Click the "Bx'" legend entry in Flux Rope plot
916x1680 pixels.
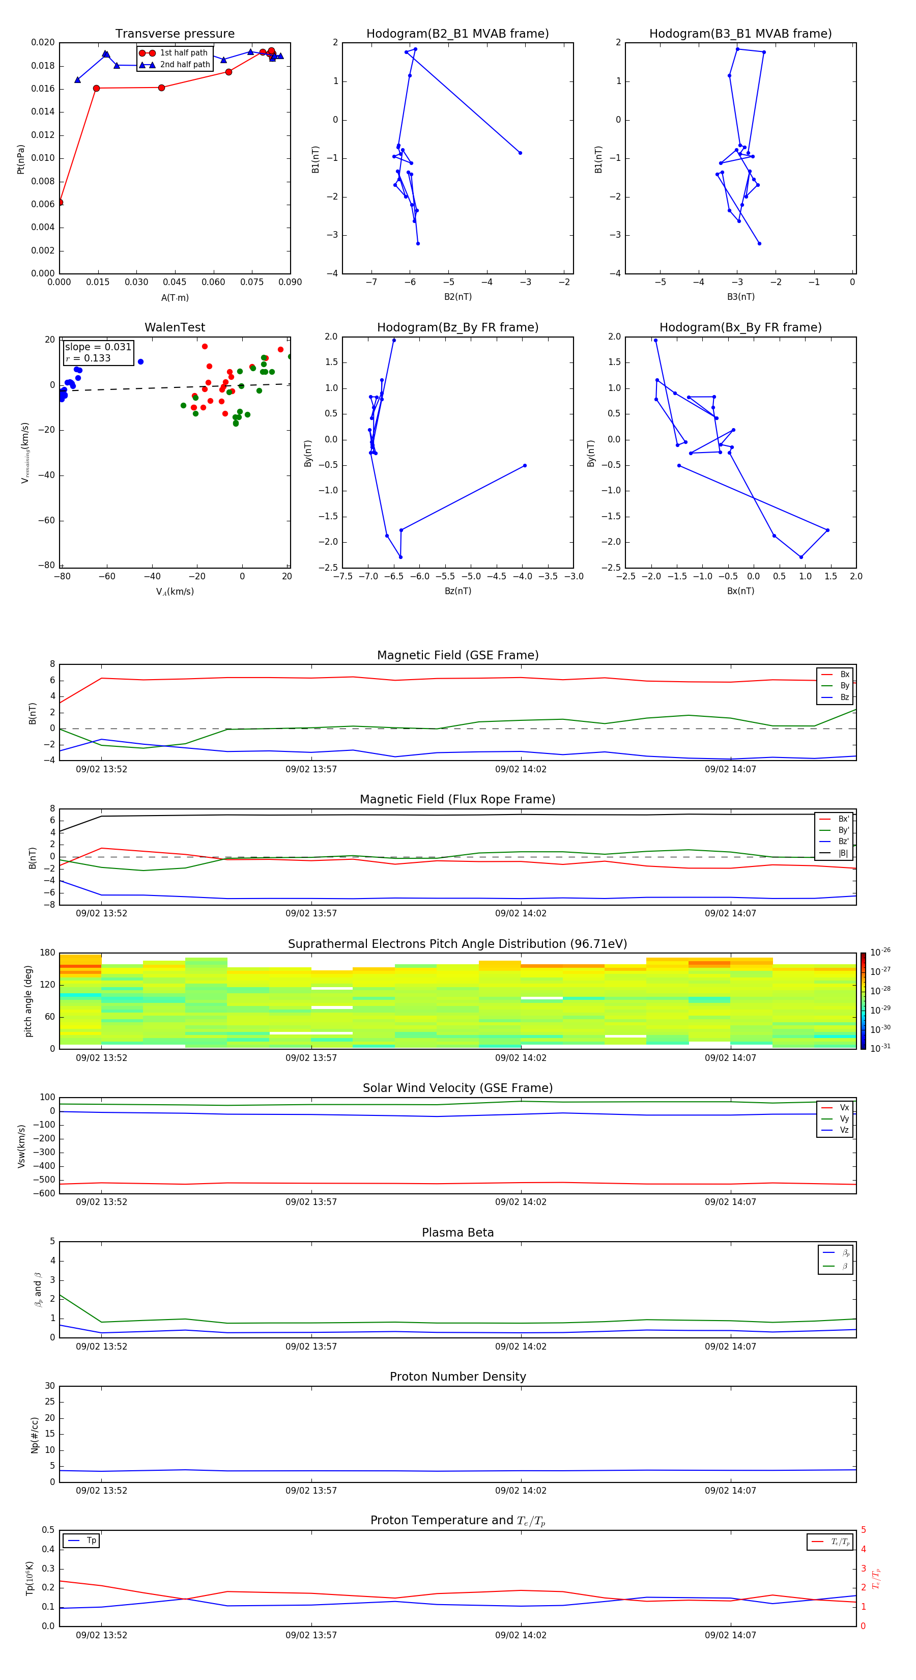point(835,819)
